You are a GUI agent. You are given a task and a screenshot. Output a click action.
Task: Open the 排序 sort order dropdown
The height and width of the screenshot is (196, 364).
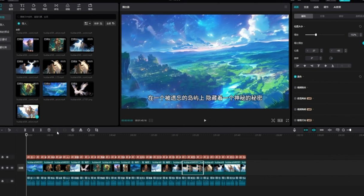(99, 23)
